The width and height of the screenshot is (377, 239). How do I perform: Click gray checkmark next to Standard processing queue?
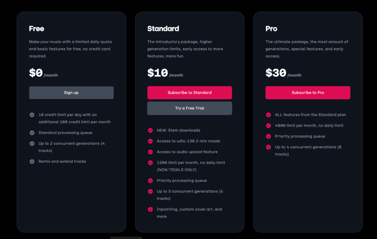[x=32, y=133]
